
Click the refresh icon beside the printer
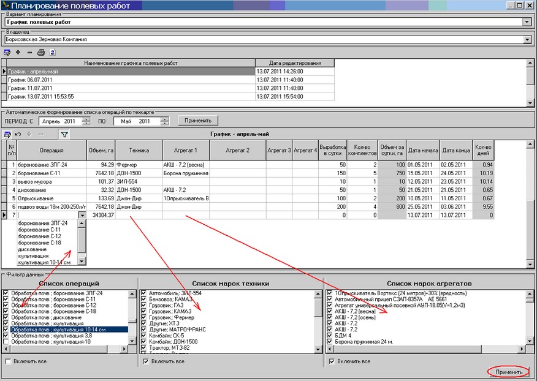(x=52, y=53)
